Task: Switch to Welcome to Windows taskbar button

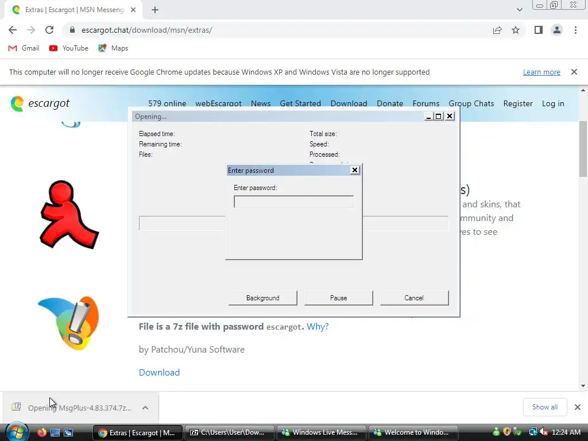Action: (413, 432)
